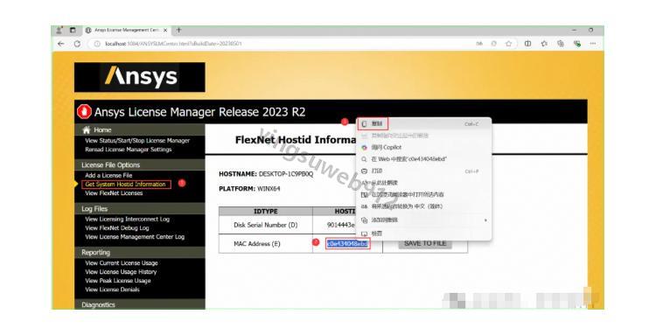The image size is (656, 335).
Task: Open the View License Denials link
Action: 112,290
